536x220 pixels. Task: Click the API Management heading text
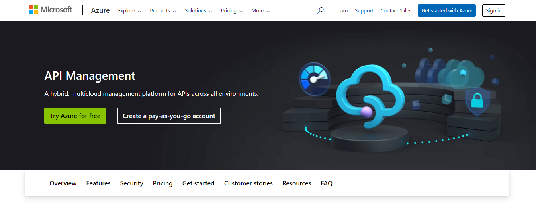[x=90, y=75]
